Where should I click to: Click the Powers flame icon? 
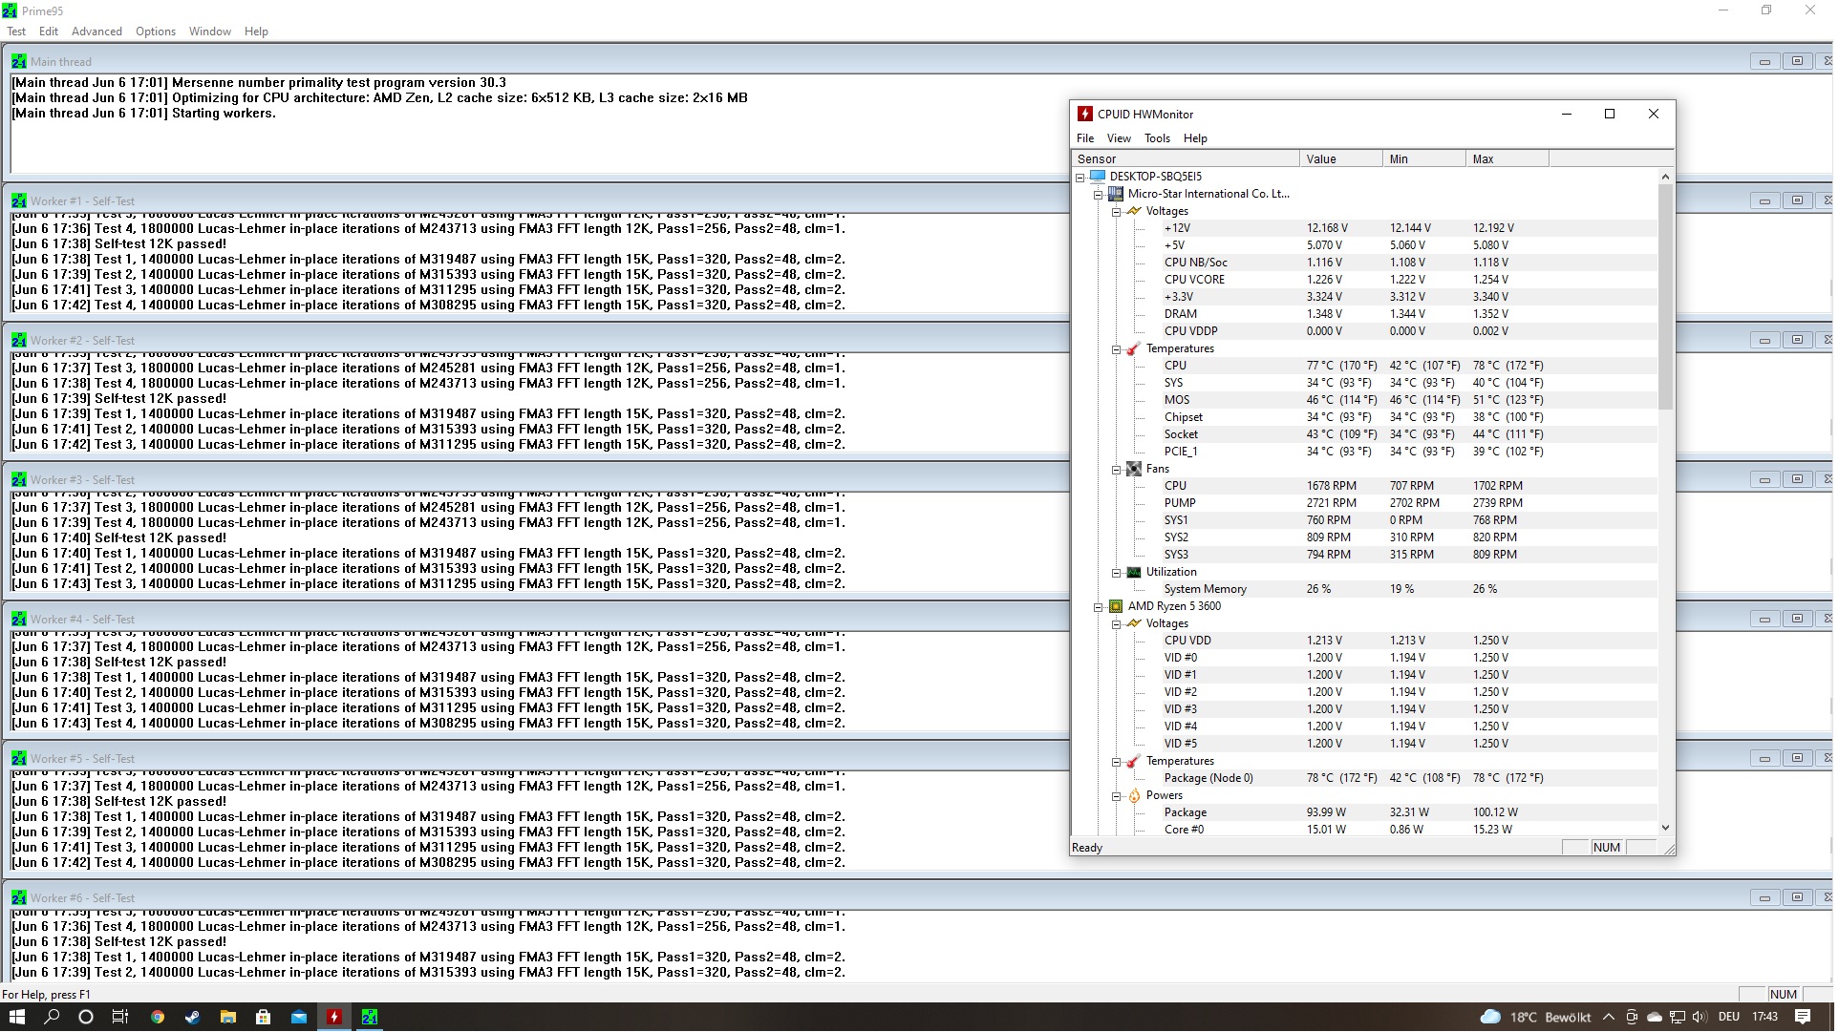click(1133, 796)
